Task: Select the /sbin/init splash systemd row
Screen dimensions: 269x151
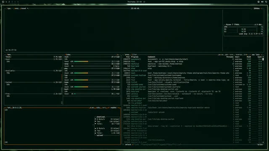Action: (193, 112)
